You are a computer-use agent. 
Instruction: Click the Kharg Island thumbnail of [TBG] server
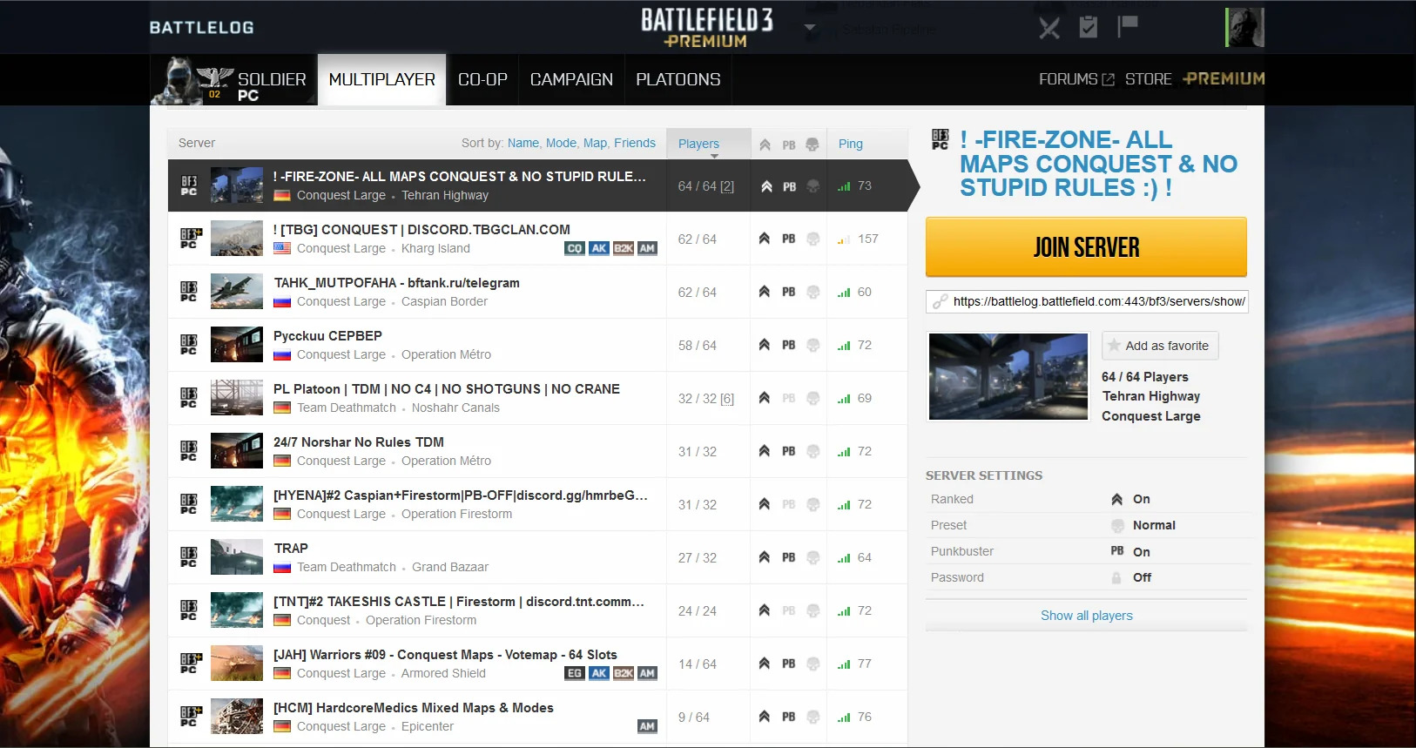pyautogui.click(x=237, y=239)
